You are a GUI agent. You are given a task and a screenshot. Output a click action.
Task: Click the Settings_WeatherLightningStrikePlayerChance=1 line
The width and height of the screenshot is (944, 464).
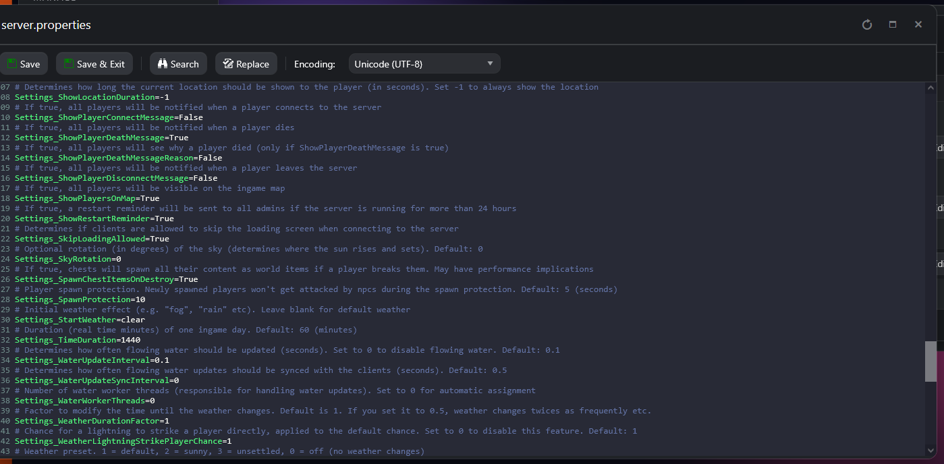click(x=123, y=441)
